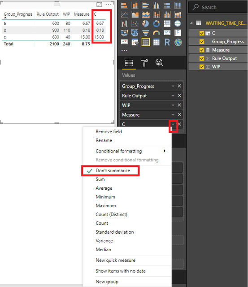Select the line chart visual
Image resolution: width=248 pixels, height=287 pixels.
point(124,15)
